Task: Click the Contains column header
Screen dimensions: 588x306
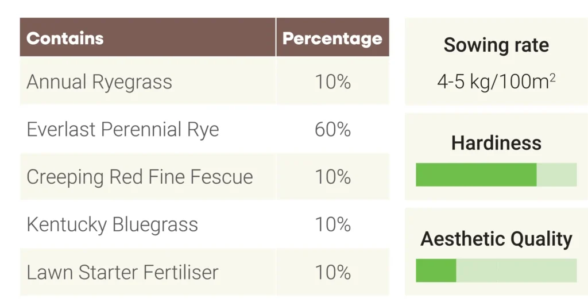Action: pos(65,38)
